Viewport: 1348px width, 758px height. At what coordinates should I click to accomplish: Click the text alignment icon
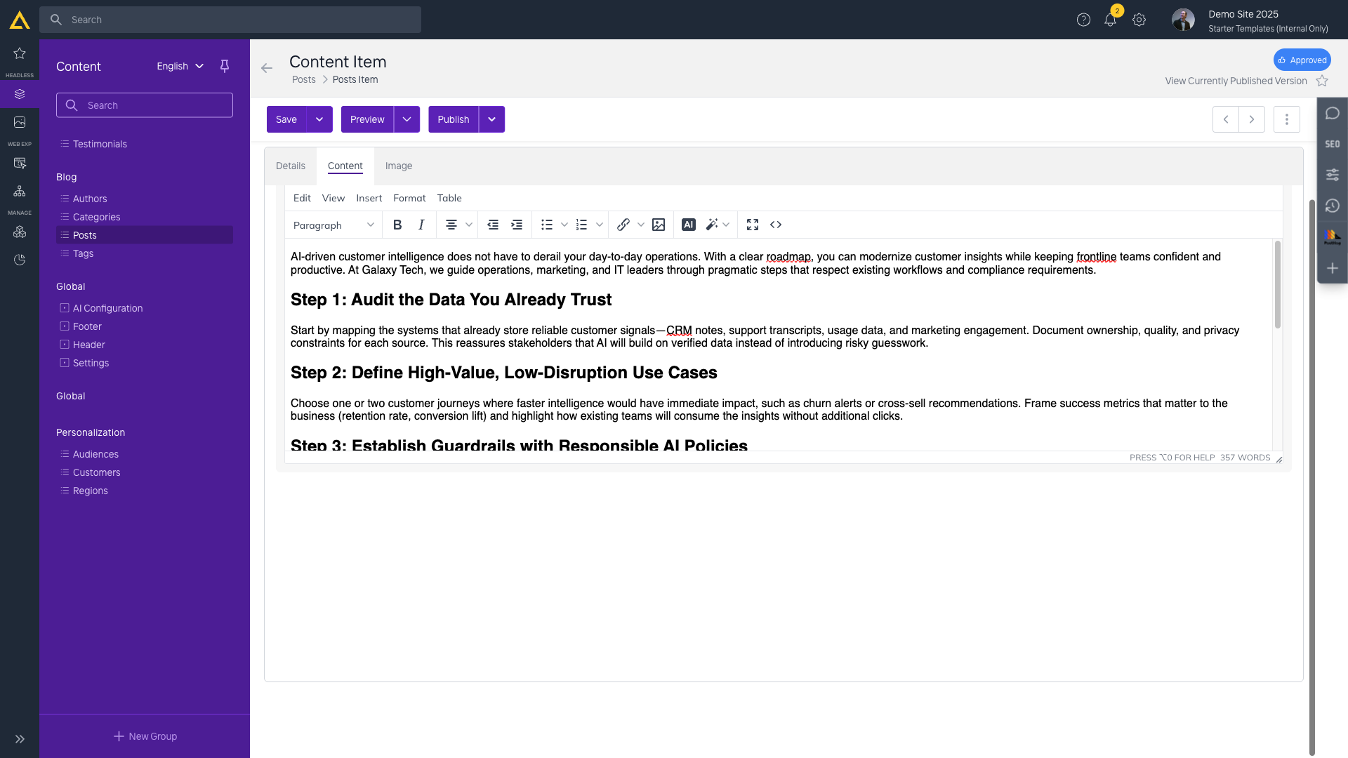click(451, 225)
